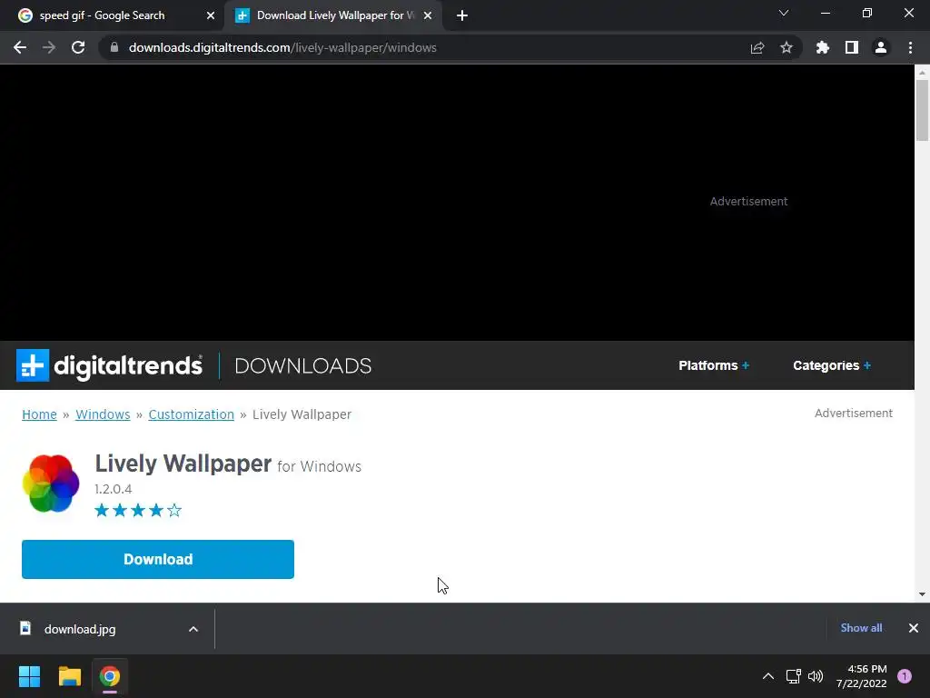The height and width of the screenshot is (698, 930).
Task: Open volume tray icon
Action: [816, 676]
